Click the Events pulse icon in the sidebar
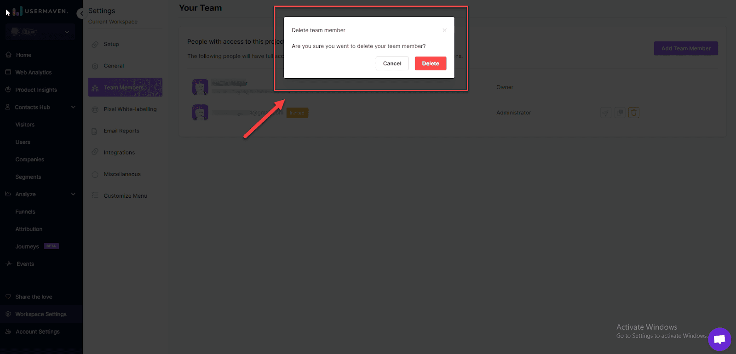The height and width of the screenshot is (354, 736). point(9,264)
